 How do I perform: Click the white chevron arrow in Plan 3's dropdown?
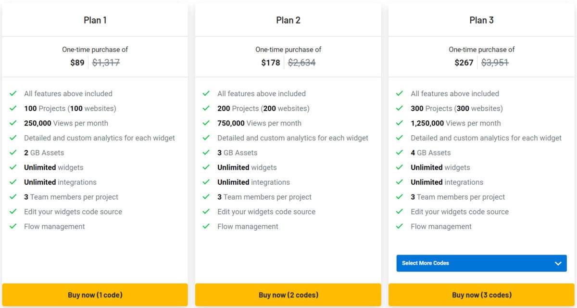click(x=558, y=263)
